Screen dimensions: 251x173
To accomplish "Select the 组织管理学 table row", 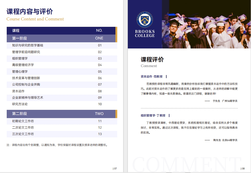I will click(62, 59).
